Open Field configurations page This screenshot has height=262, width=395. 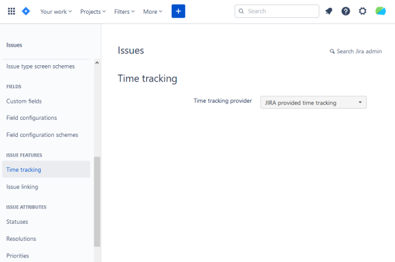click(x=32, y=118)
